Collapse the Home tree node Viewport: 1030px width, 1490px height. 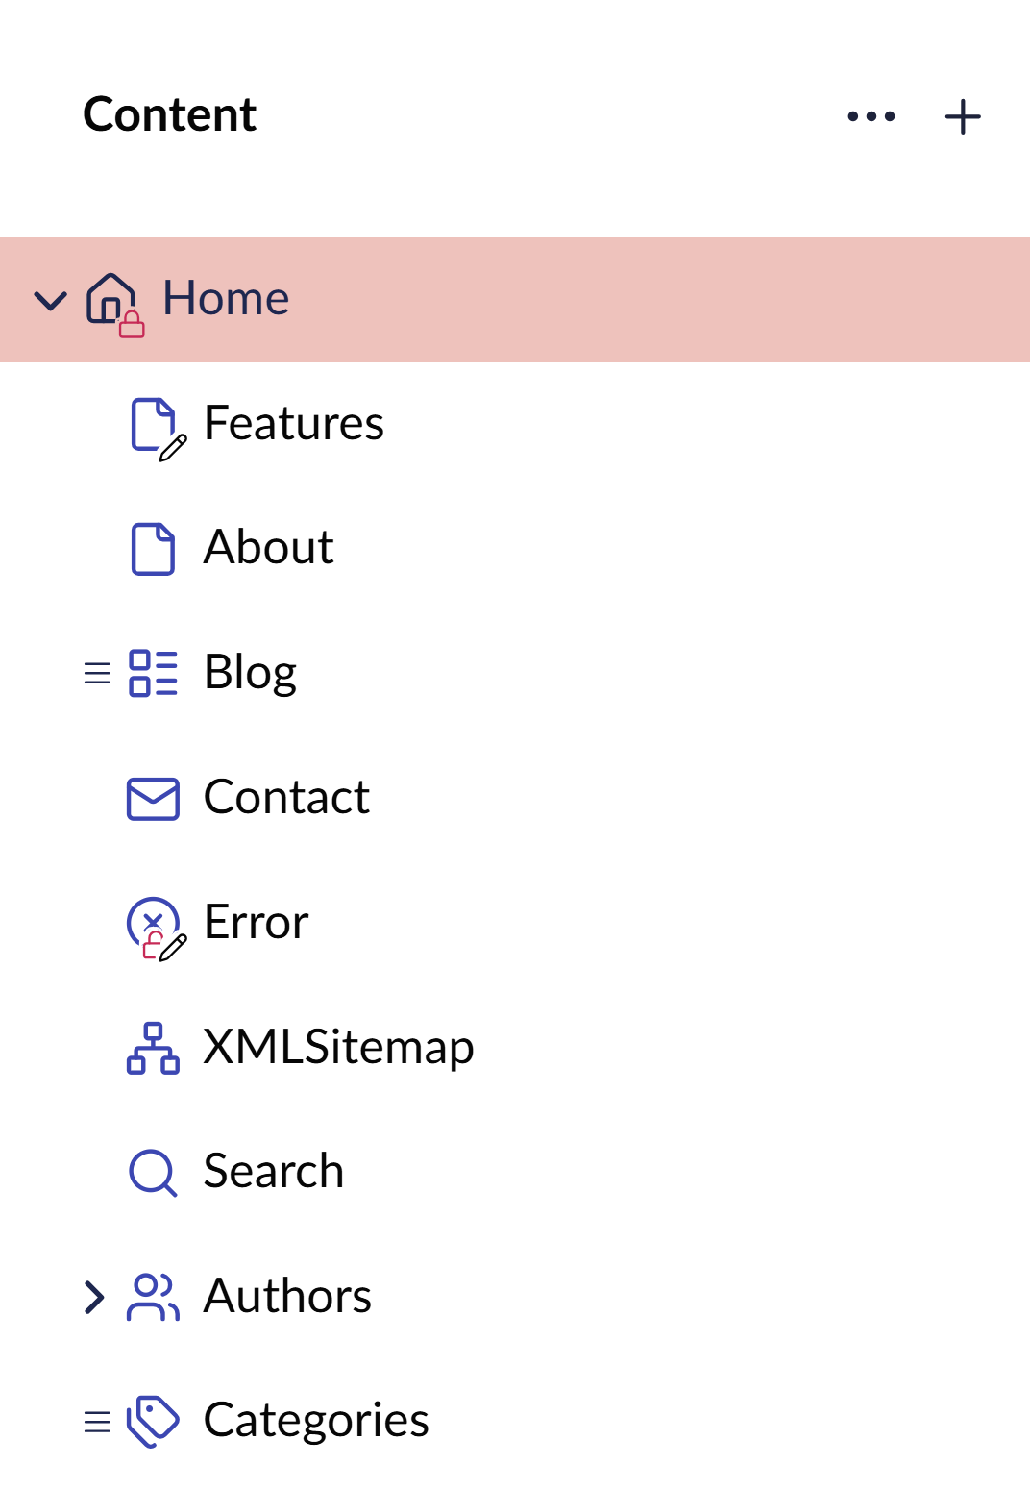[x=50, y=301]
